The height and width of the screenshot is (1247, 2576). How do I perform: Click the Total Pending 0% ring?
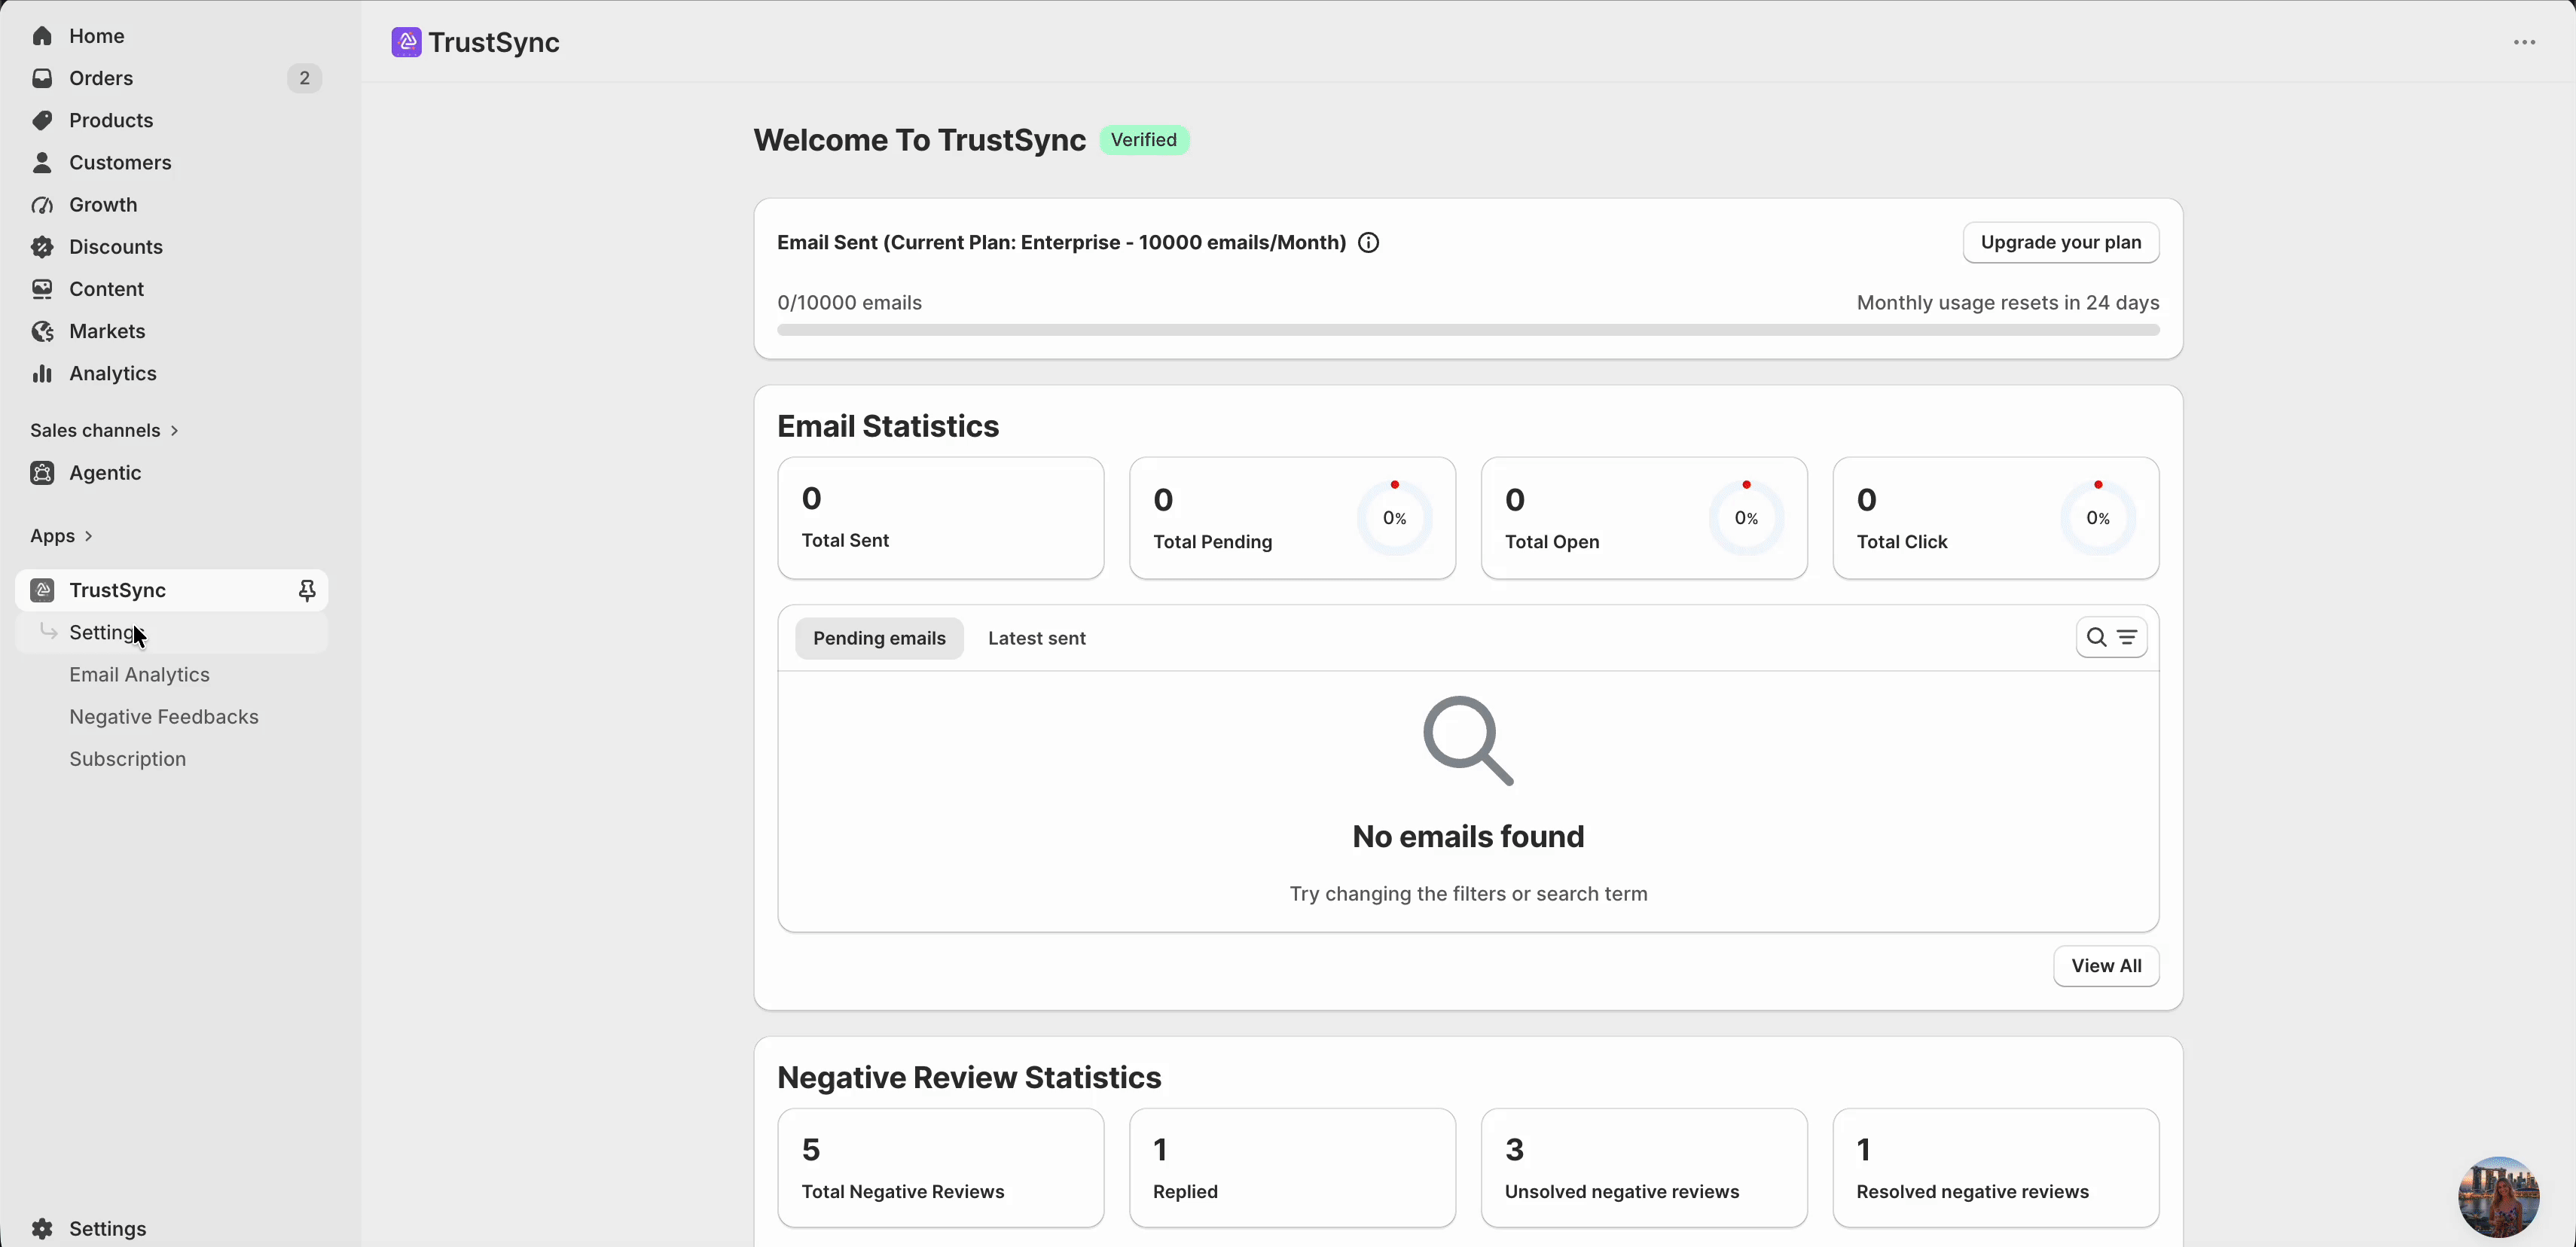pos(1394,518)
